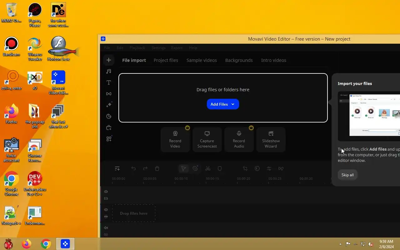400x250 pixels.
Task: Click the Undo arrow in timeline toolbar
Action: click(133, 168)
